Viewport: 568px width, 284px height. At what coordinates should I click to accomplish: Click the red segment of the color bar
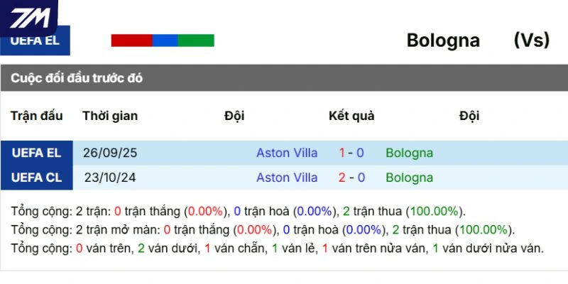pyautogui.click(x=131, y=40)
